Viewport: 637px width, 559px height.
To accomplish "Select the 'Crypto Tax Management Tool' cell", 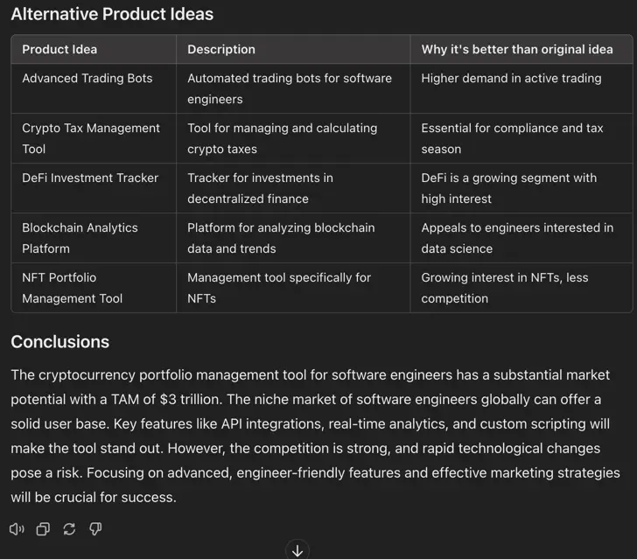I will 91,138.
